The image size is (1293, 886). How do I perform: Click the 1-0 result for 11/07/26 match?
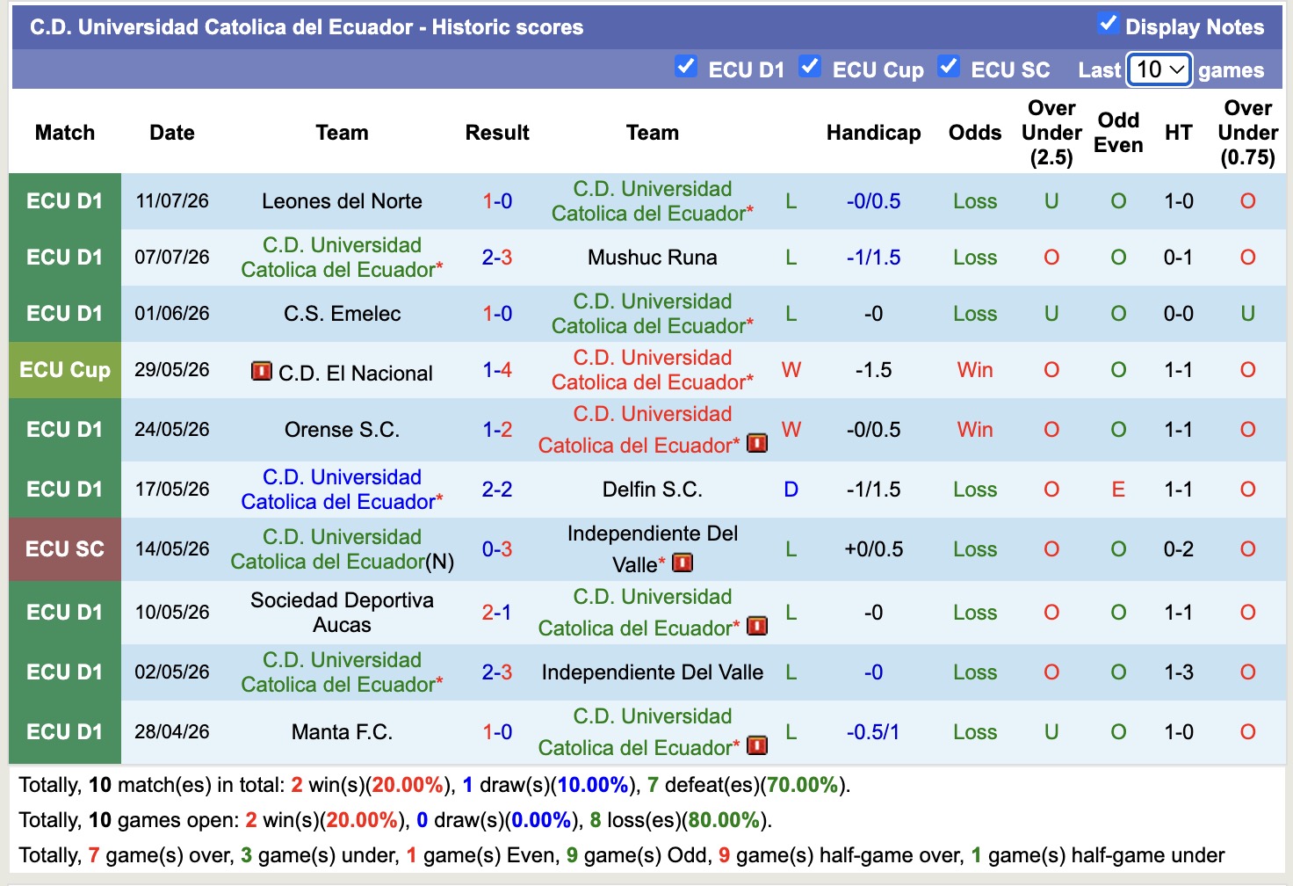tap(497, 201)
